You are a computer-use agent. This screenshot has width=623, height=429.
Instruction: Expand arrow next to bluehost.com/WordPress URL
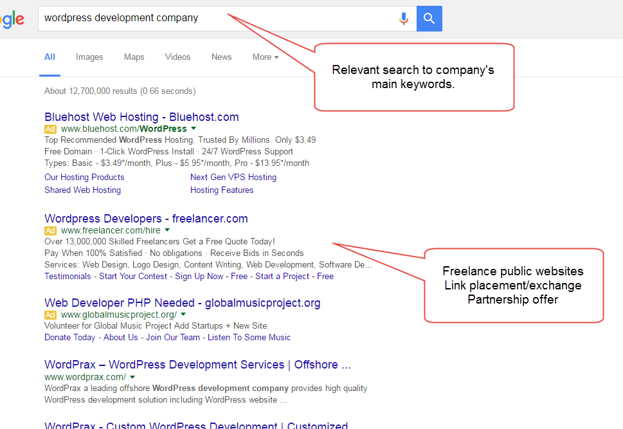click(194, 129)
